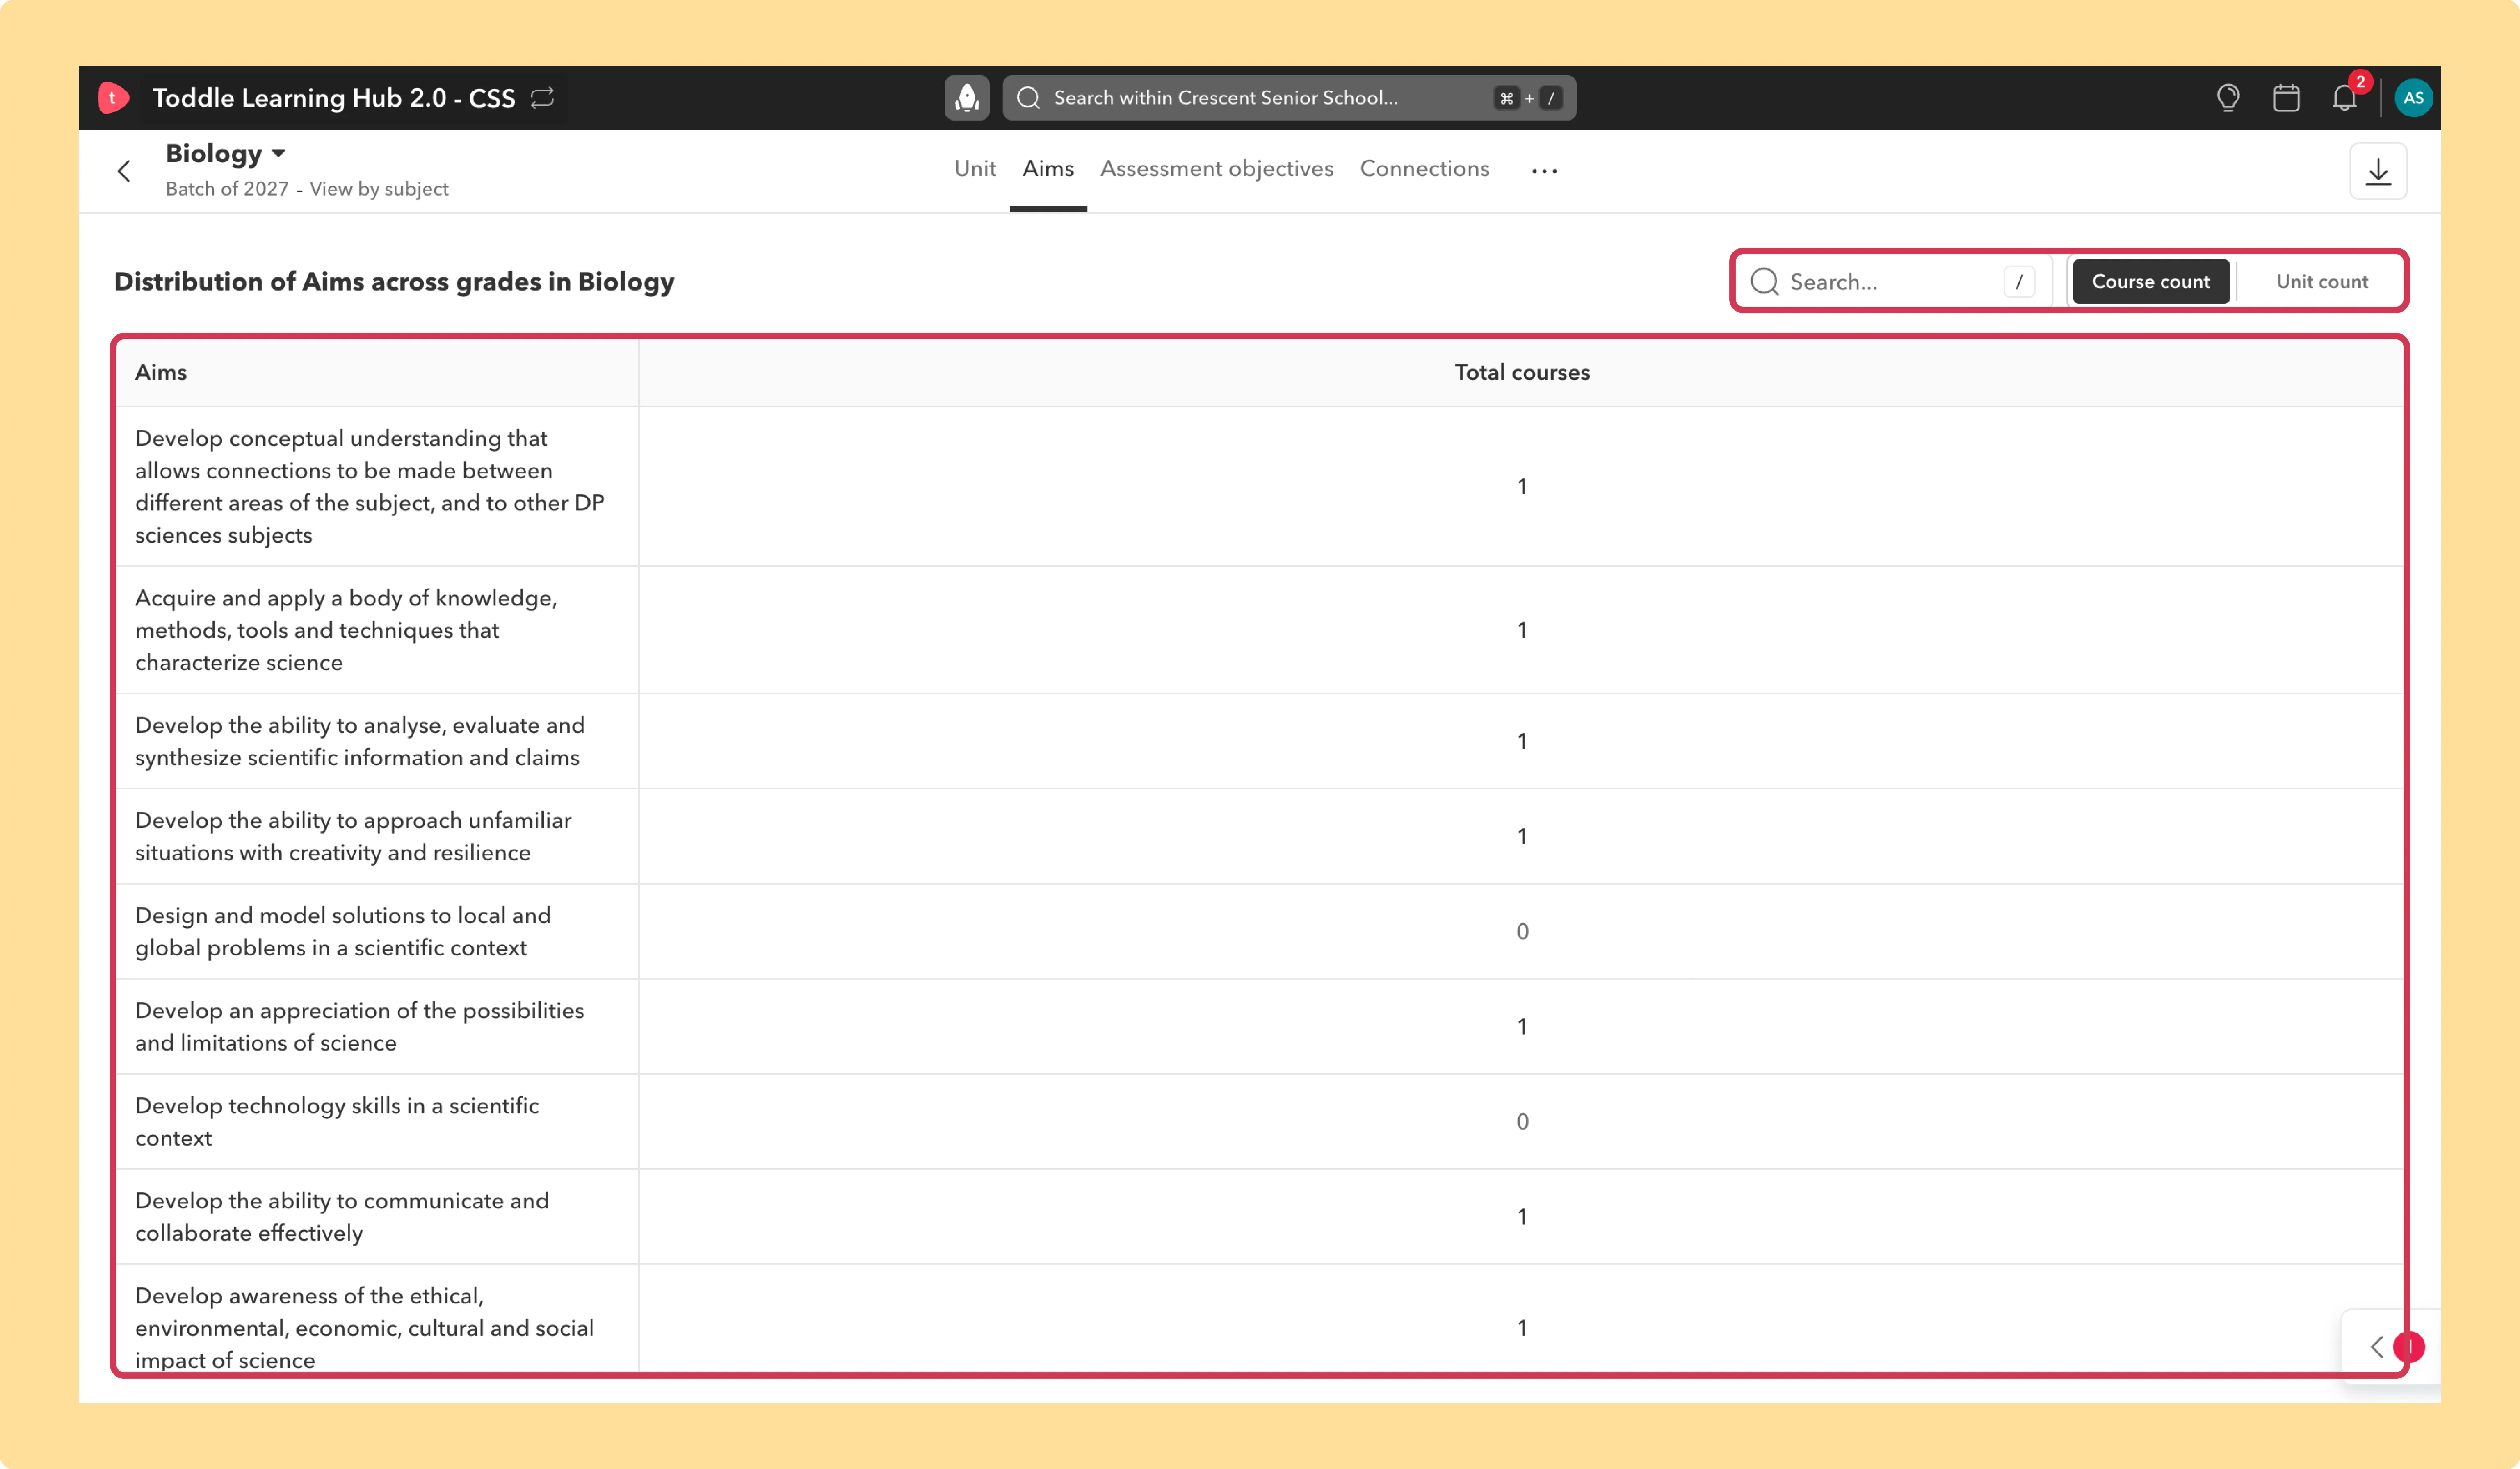
Task: Click 'Batch of 2027 - View by subject' subtitle
Action: [306, 189]
